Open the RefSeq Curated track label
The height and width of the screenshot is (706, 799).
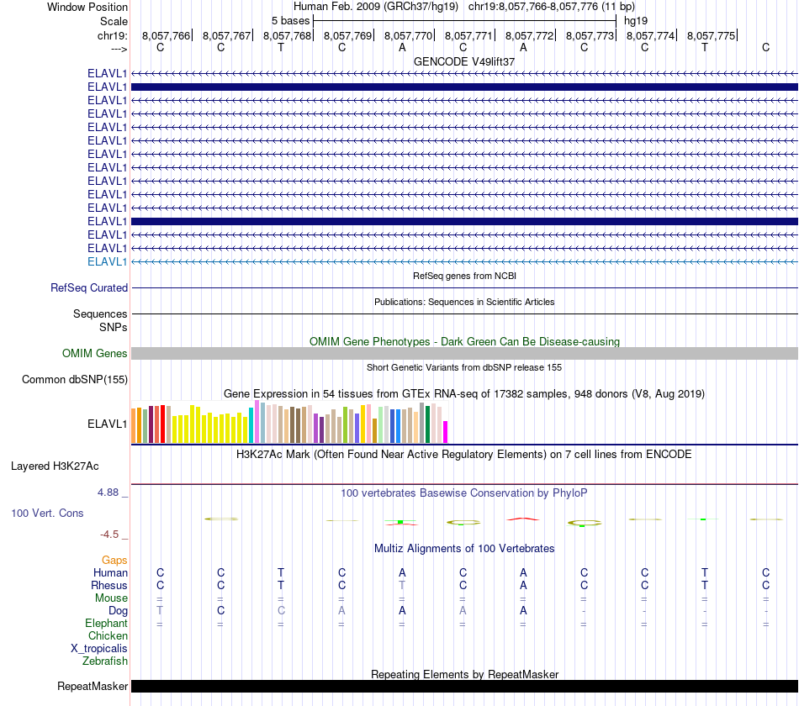tap(89, 287)
